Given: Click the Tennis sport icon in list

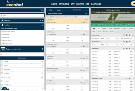Looking at the screenshot, I should tap(2, 65).
